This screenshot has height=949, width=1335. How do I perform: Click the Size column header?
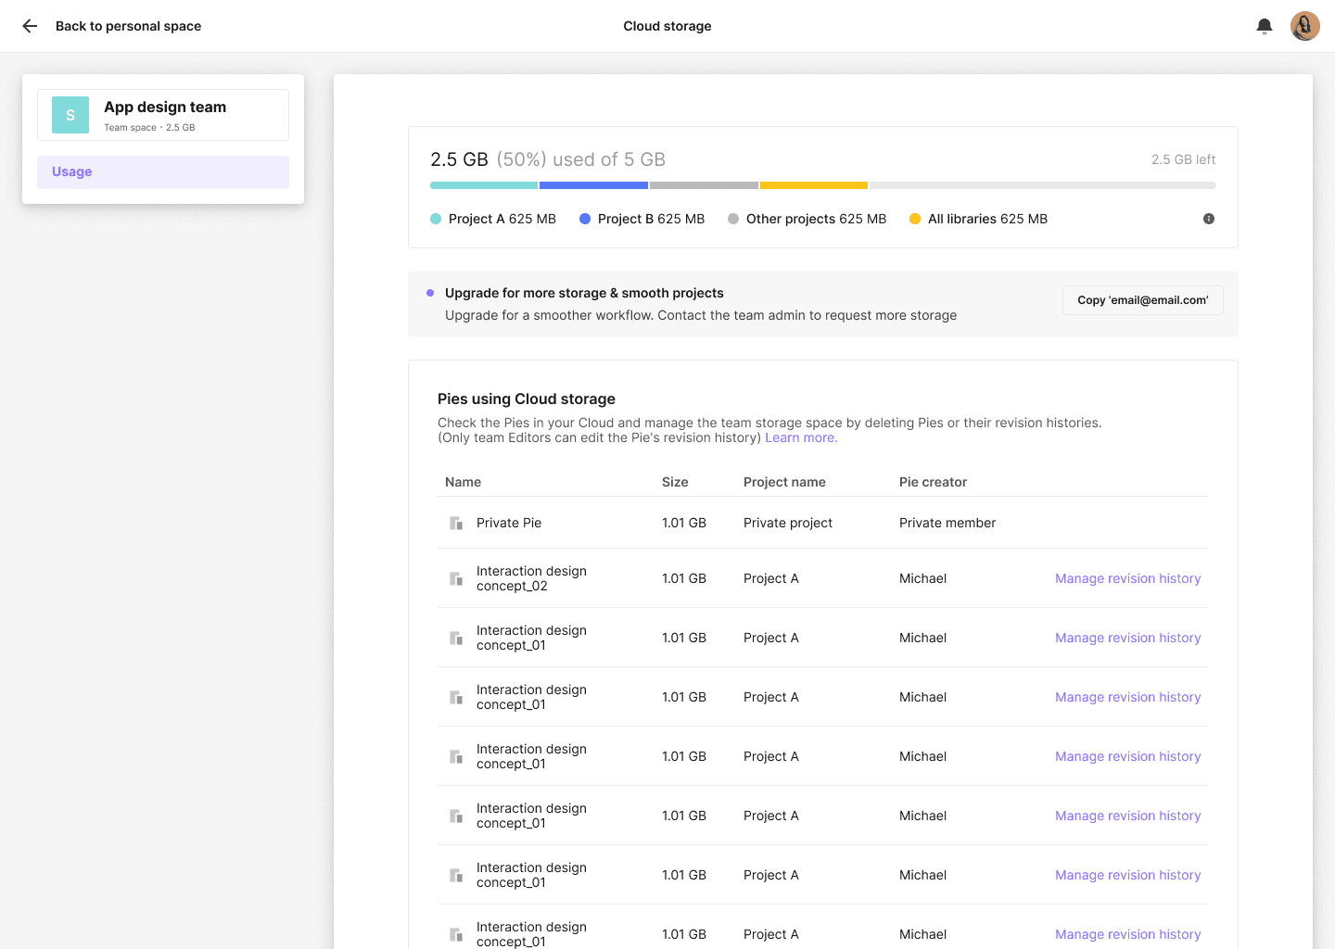tap(674, 482)
